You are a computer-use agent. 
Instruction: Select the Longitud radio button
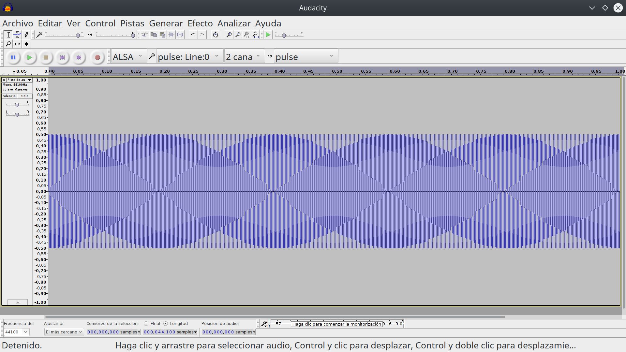tap(166, 324)
